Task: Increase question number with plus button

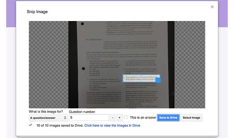Action: (119, 118)
